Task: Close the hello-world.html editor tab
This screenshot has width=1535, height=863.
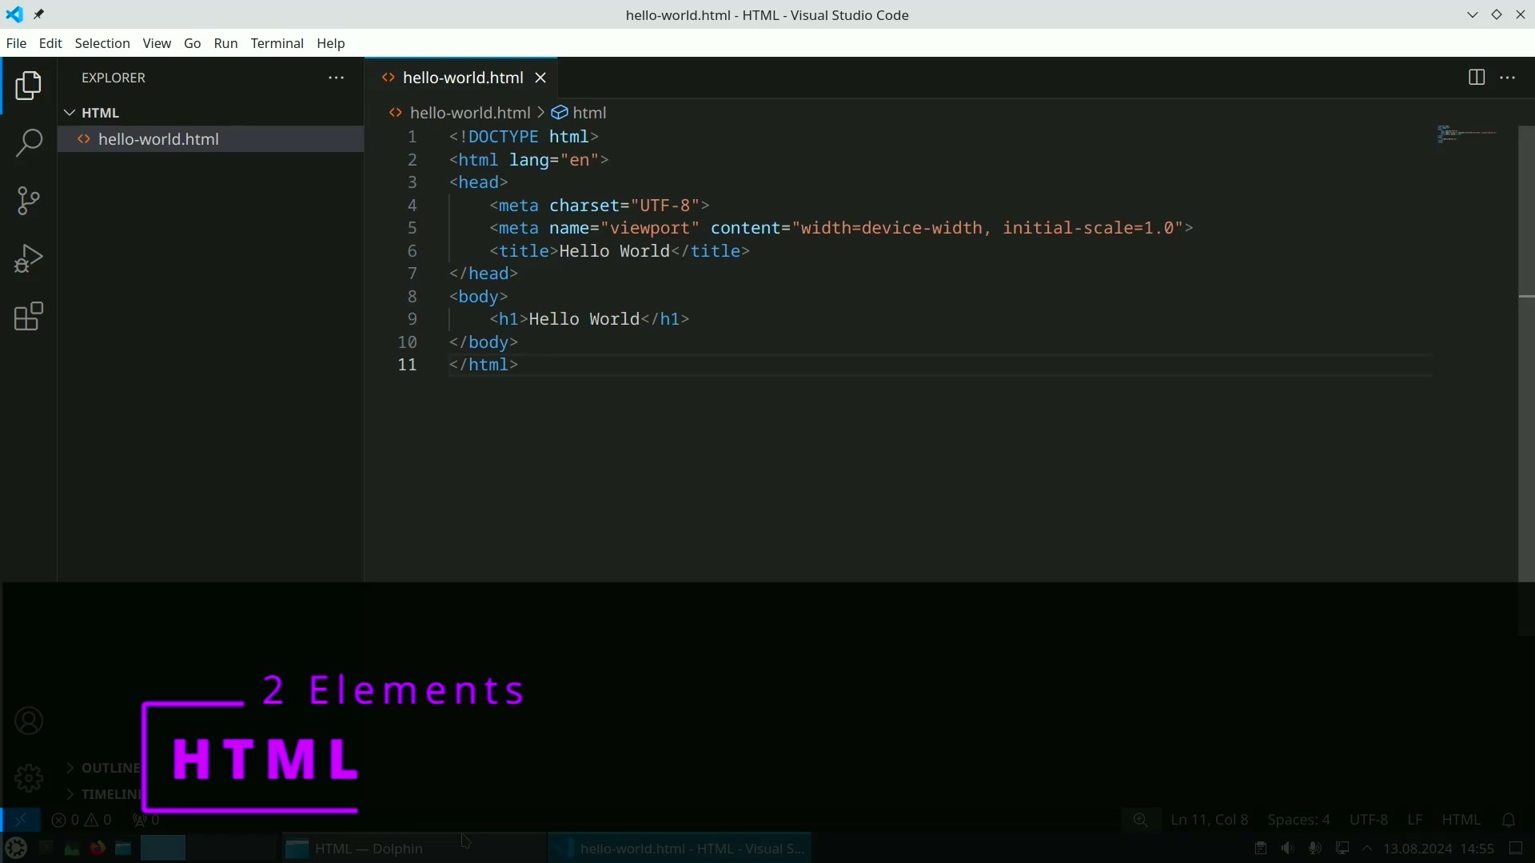Action: 541,78
